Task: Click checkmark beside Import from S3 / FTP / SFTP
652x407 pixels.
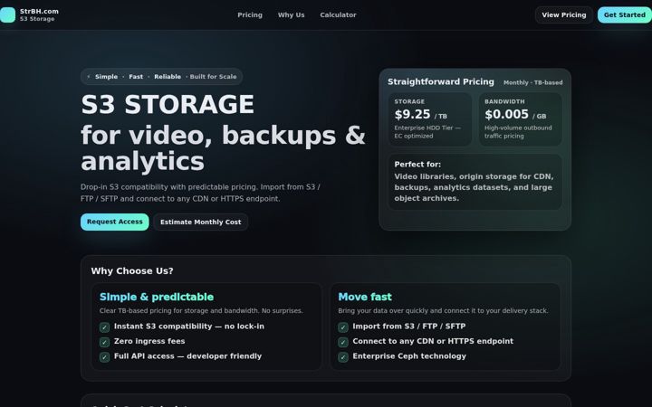Action: pyautogui.click(x=343, y=327)
